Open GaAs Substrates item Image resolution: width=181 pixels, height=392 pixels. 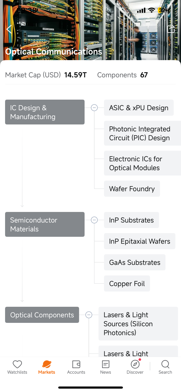[x=135, y=262]
